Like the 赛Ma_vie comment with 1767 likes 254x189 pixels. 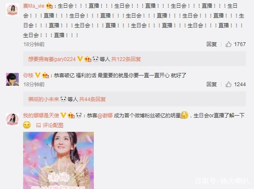tap(228, 44)
